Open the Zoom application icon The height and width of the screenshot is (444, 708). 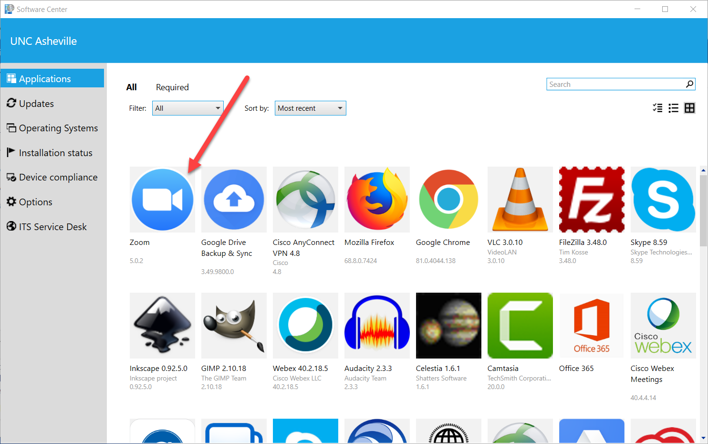[x=162, y=200]
